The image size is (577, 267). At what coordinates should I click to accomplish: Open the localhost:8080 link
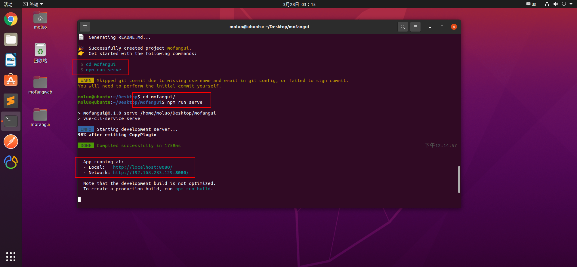point(143,167)
